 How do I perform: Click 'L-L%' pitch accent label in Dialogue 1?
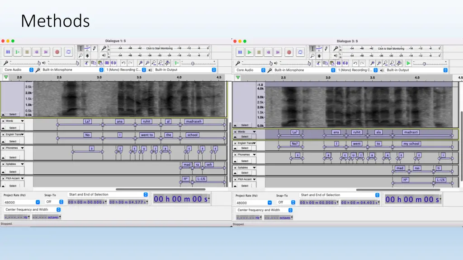[x=201, y=179]
